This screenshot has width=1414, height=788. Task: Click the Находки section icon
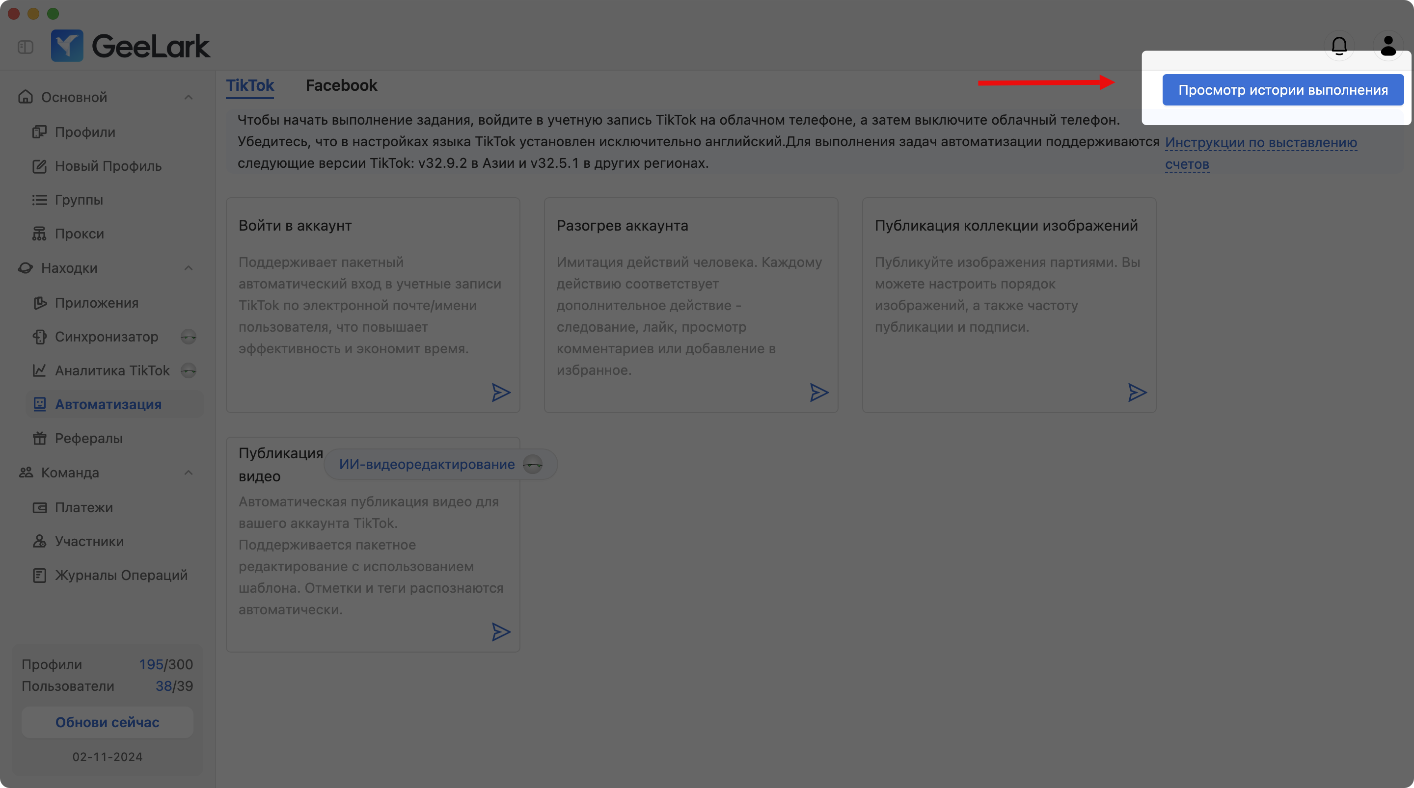click(x=25, y=268)
